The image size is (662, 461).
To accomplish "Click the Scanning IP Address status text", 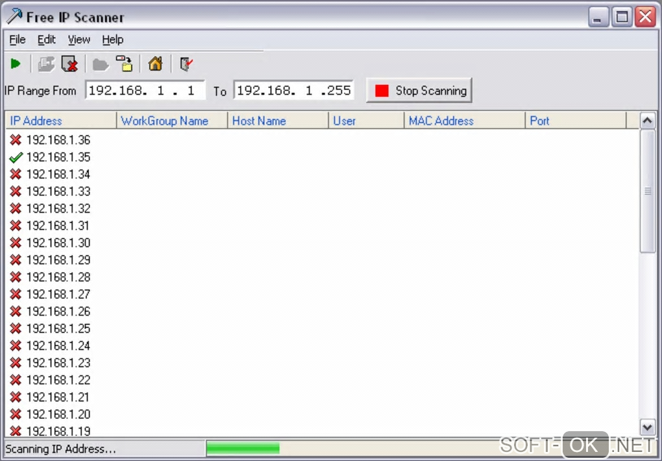I will (60, 449).
